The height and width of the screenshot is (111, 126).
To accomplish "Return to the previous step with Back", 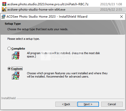I will [x=66, y=104].
